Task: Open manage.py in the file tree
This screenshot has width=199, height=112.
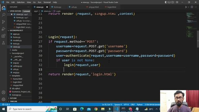Action: [16, 95]
